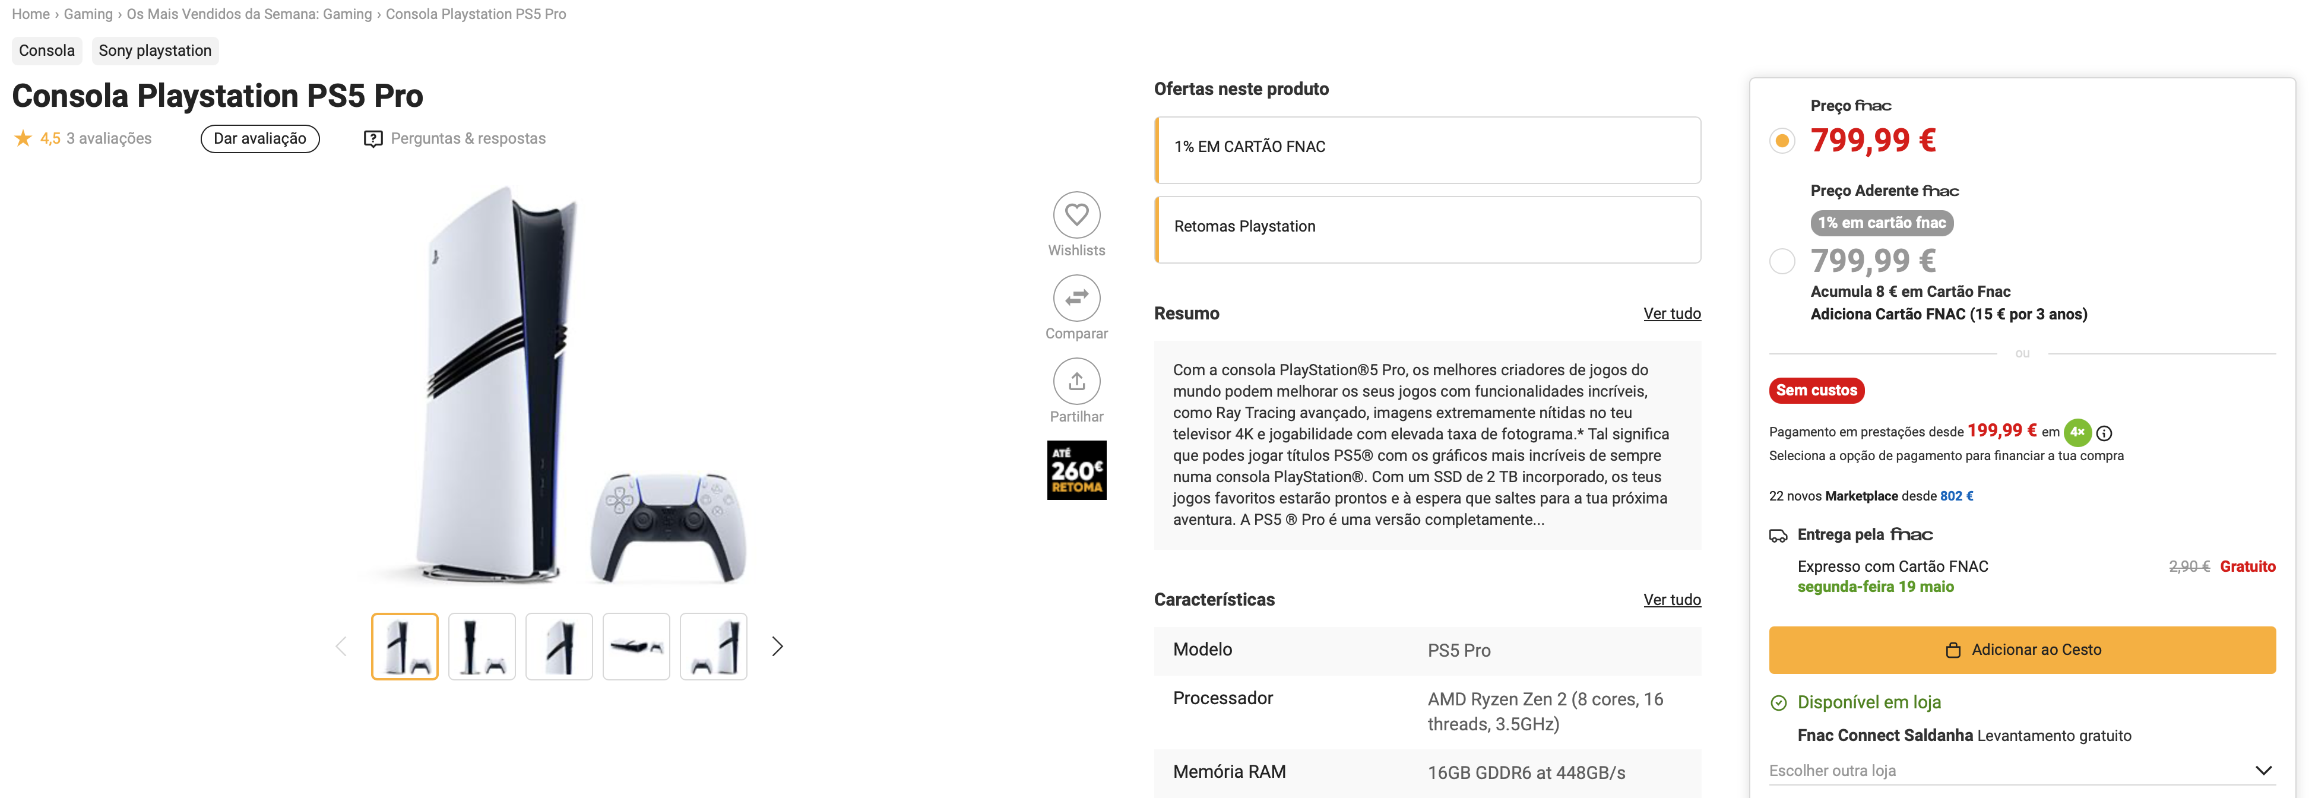Click Ver tudo next to Características

click(1671, 600)
